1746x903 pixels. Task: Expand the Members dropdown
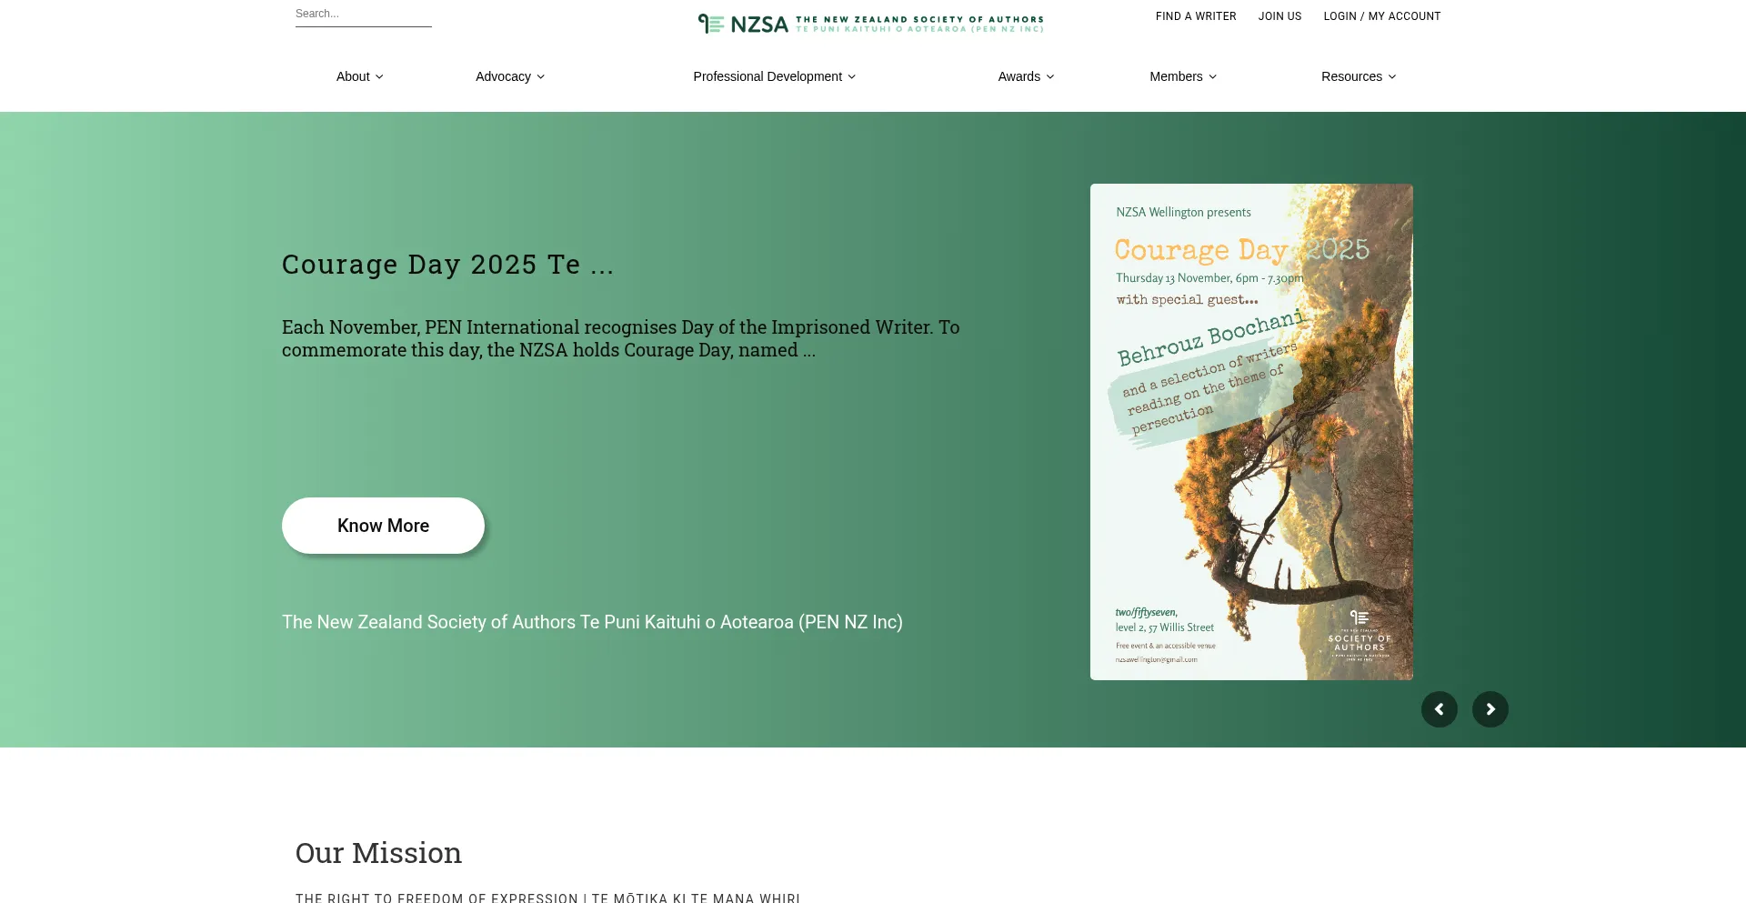(x=1182, y=76)
